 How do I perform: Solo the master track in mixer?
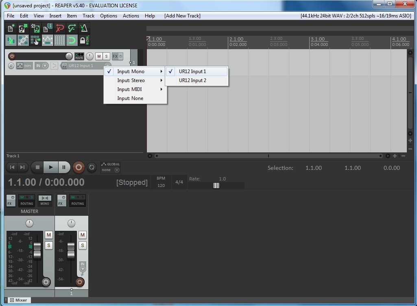(48, 245)
